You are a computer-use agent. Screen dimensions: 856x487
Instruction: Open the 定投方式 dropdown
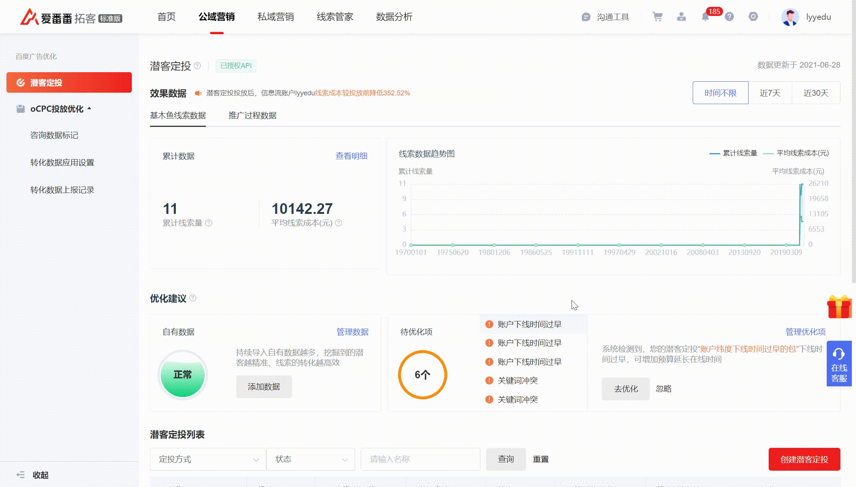point(208,459)
